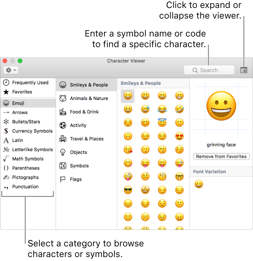Viewport: 253px width, 261px height.
Task: Choose the sunglasses face emoji
Action: coord(128,190)
